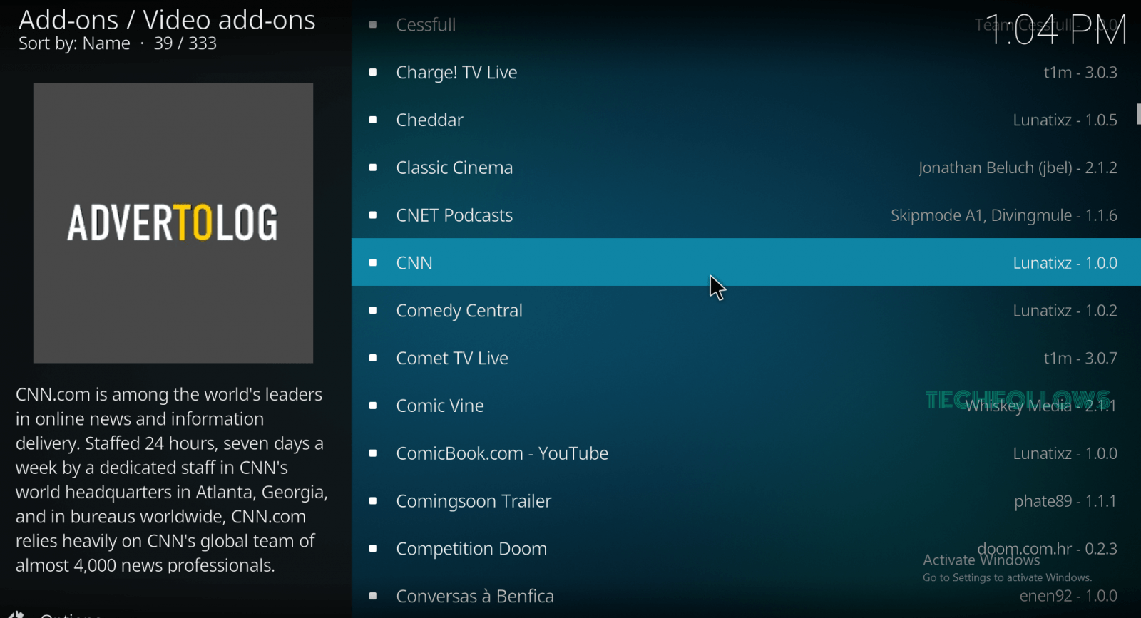
Task: Select Charge! TV Live add-on
Action: (746, 72)
